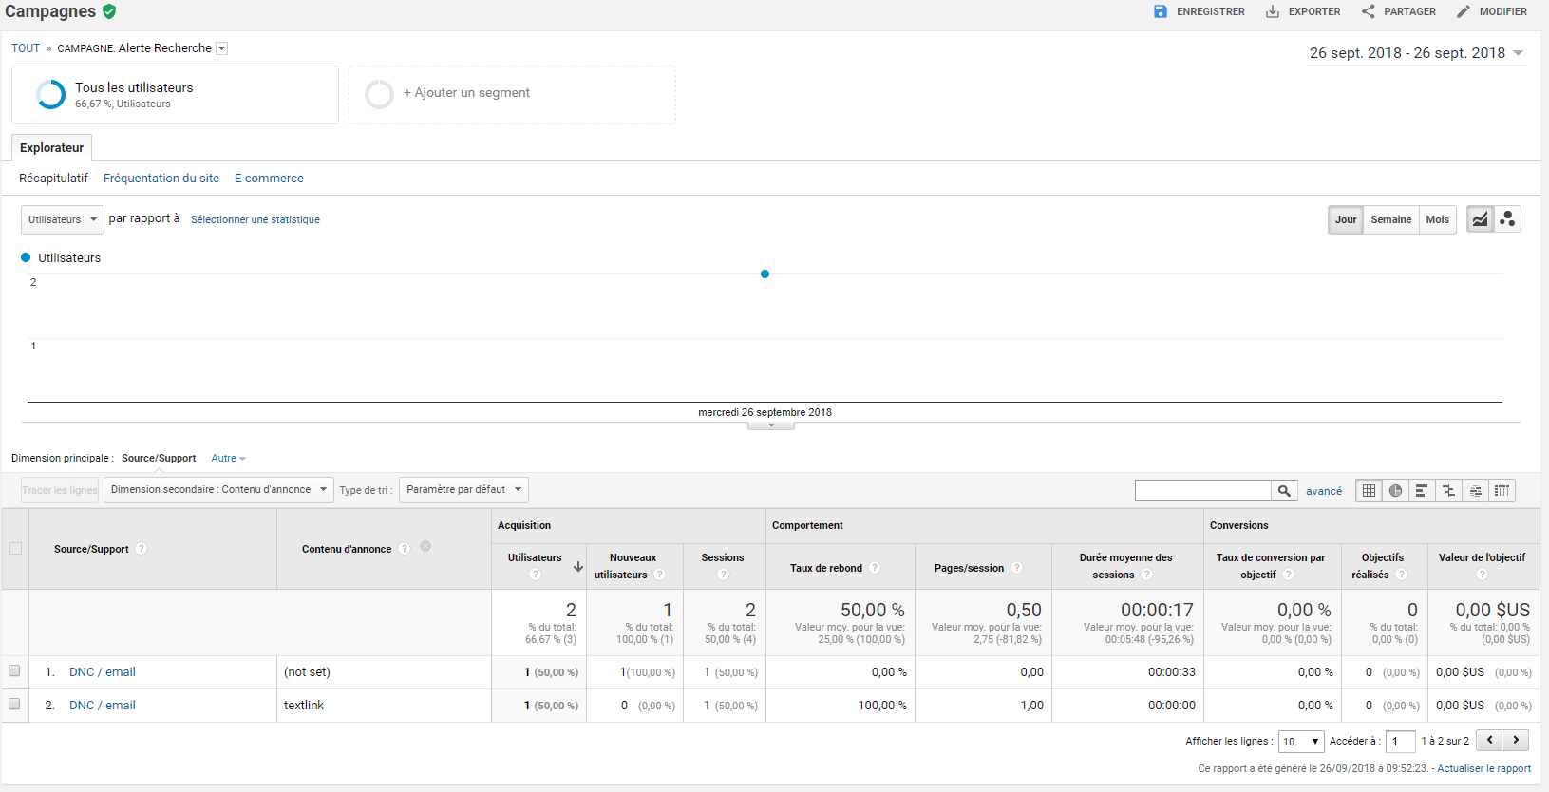Click the Valeur de l'objectif column header
This screenshot has width=1549, height=792.
(x=1482, y=557)
